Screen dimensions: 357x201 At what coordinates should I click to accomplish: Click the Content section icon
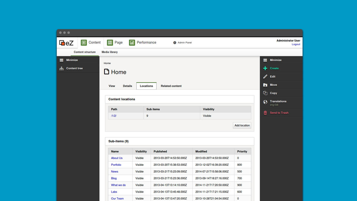84,42
